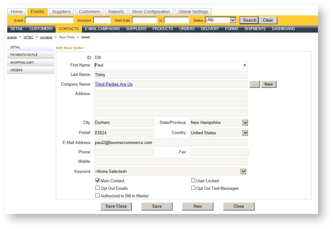Screen dimensions: 333x229
Task: Enable Authorized to Bill to Master
Action: click(x=98, y=195)
